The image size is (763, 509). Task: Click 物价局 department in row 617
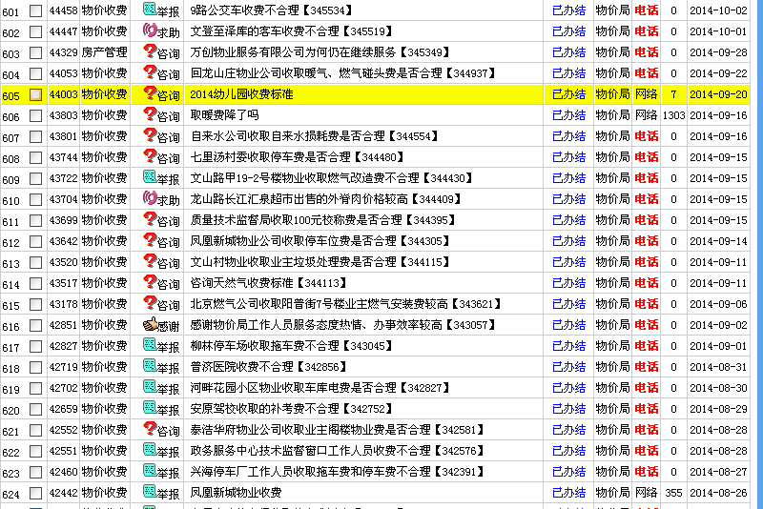point(612,346)
